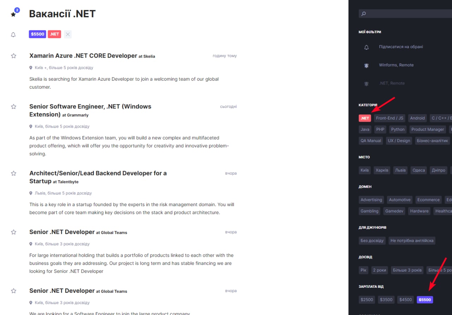Click the 'at Talentbyte' company label
The image size is (452, 315).
(x=66, y=182)
